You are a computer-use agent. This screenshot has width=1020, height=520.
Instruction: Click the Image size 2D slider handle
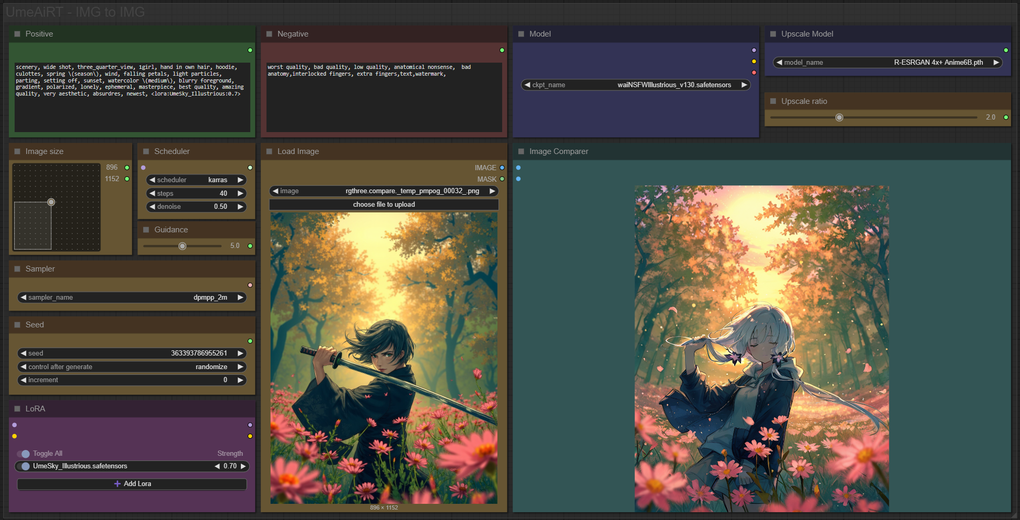click(x=51, y=202)
